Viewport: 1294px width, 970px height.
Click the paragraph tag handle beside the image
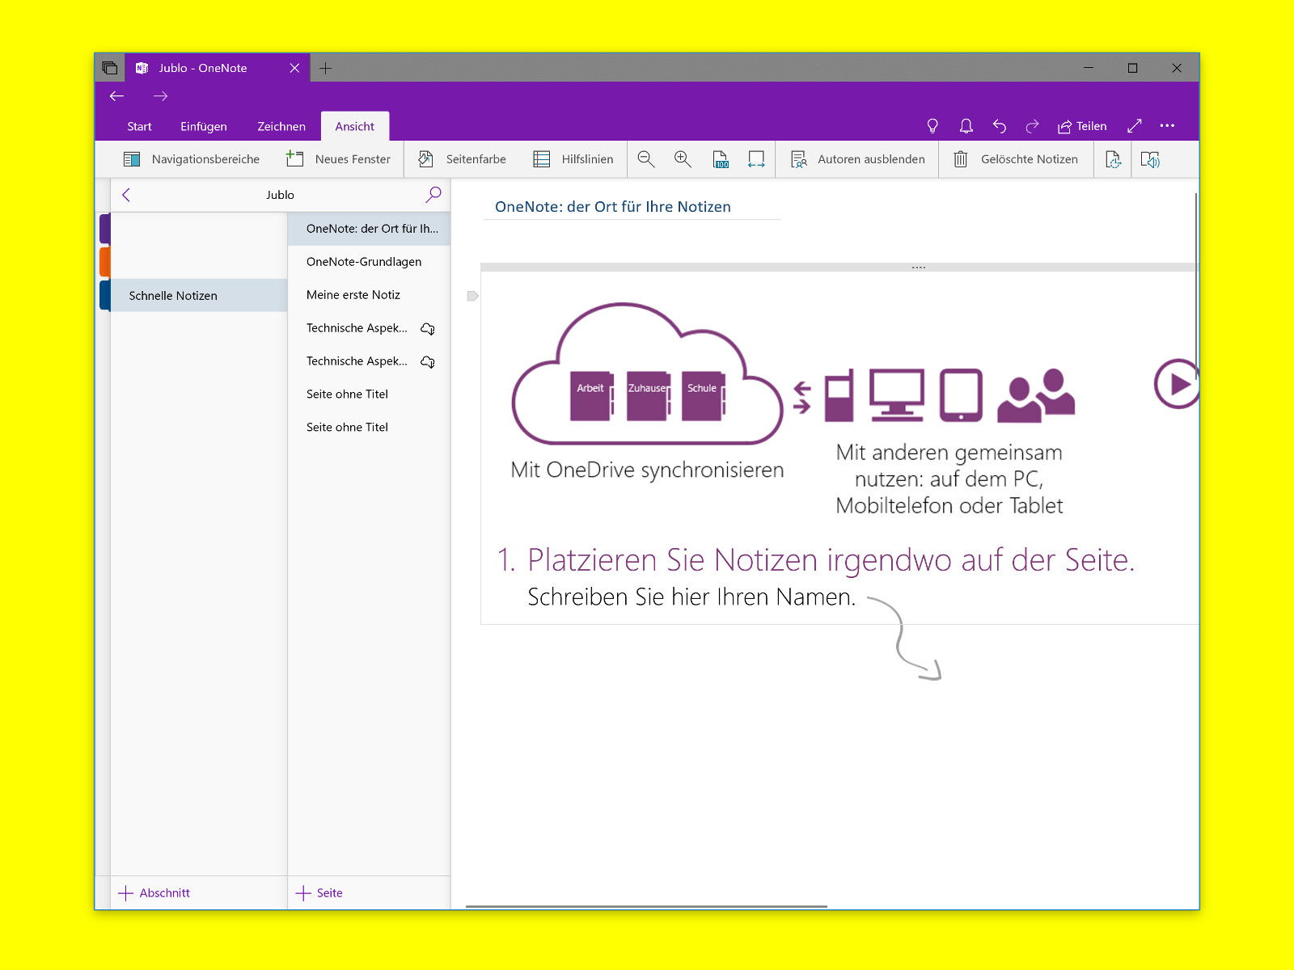(x=473, y=297)
